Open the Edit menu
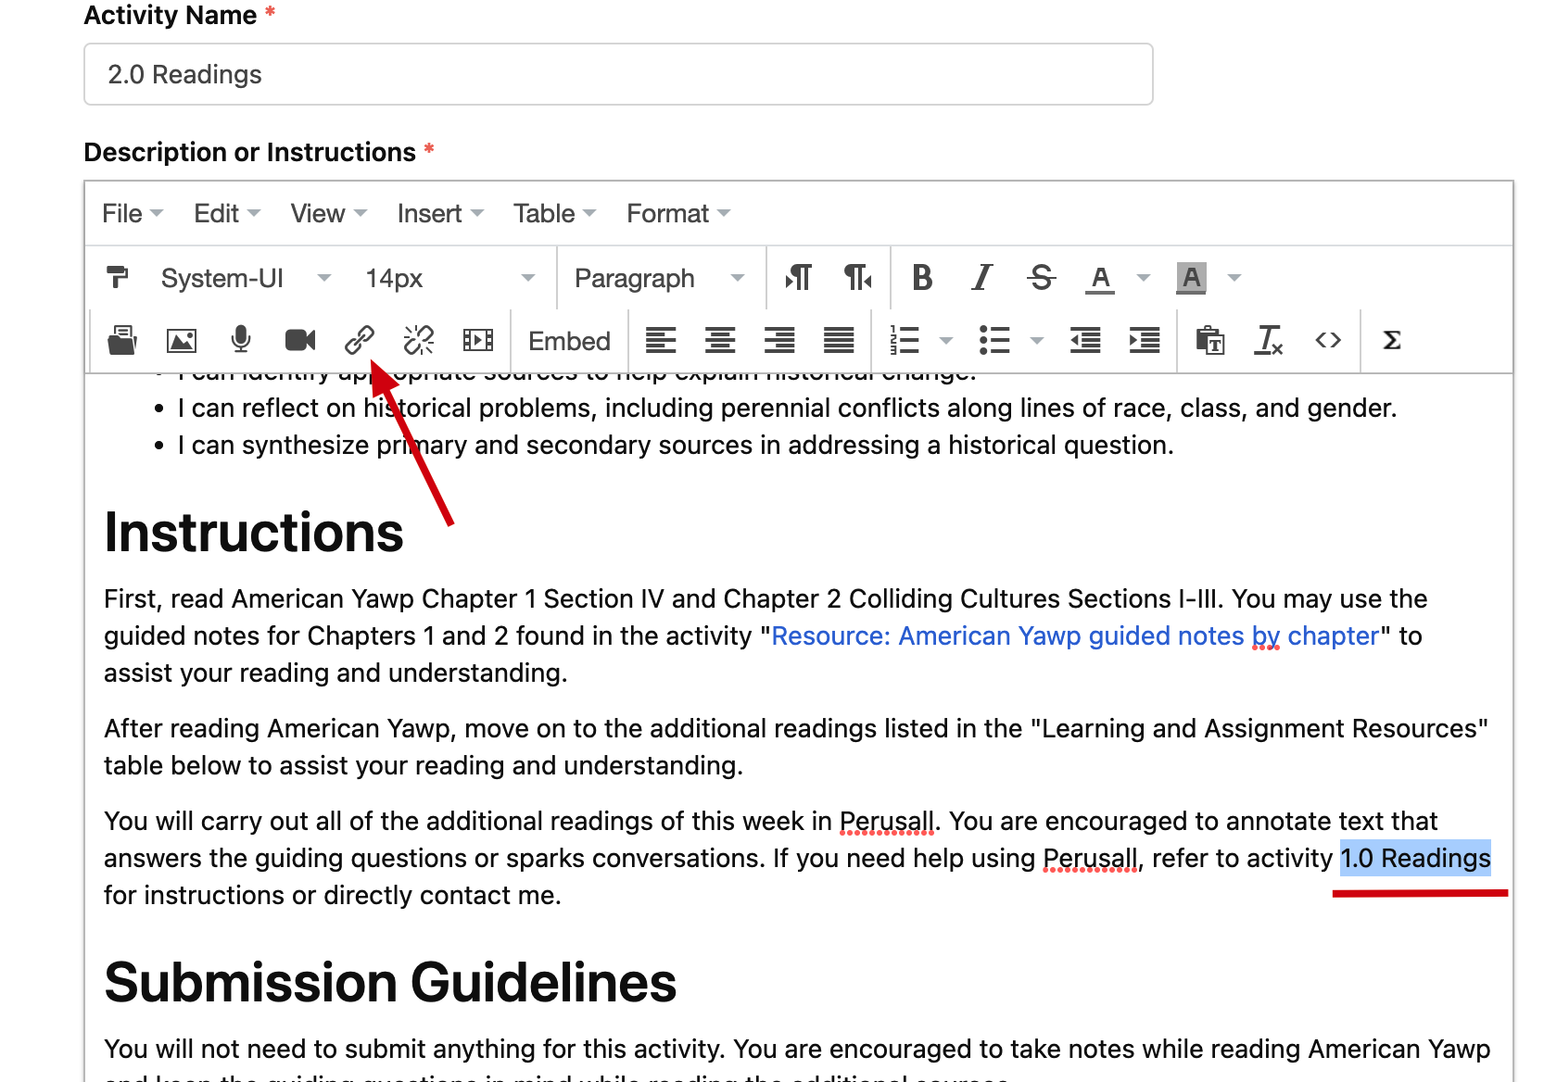Image resolution: width=1544 pixels, height=1082 pixels. [x=227, y=213]
